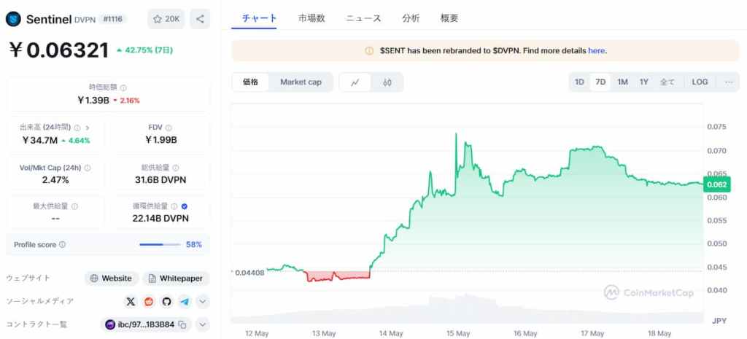Click info icon beside Profile score

coord(63,245)
